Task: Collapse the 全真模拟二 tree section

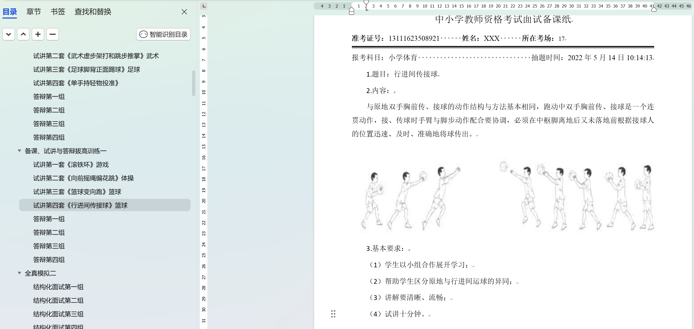Action: point(19,273)
